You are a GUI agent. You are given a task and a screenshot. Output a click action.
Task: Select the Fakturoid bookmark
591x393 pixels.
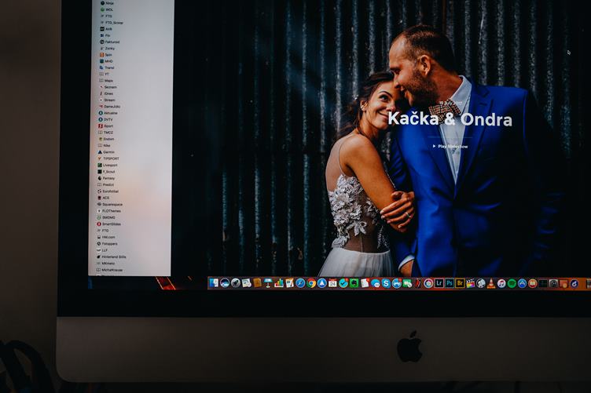[x=110, y=42]
